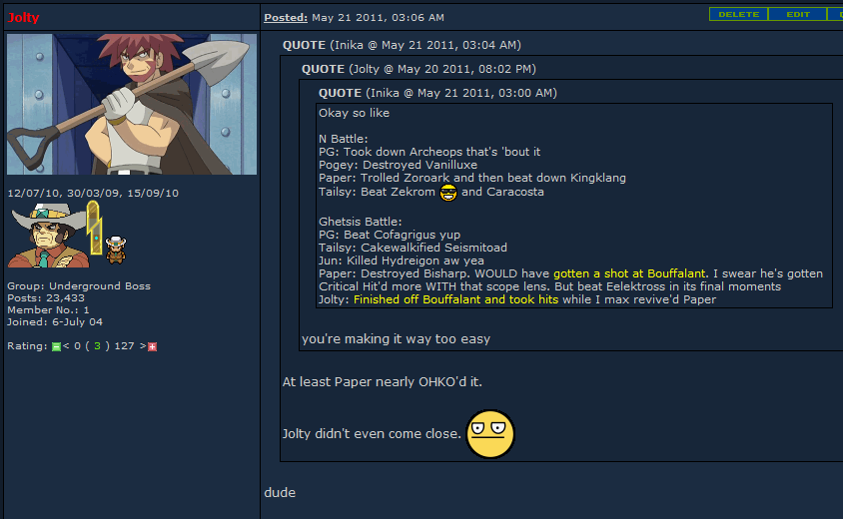Click the green minus rating icon
The width and height of the screenshot is (843, 519).
pyautogui.click(x=56, y=347)
